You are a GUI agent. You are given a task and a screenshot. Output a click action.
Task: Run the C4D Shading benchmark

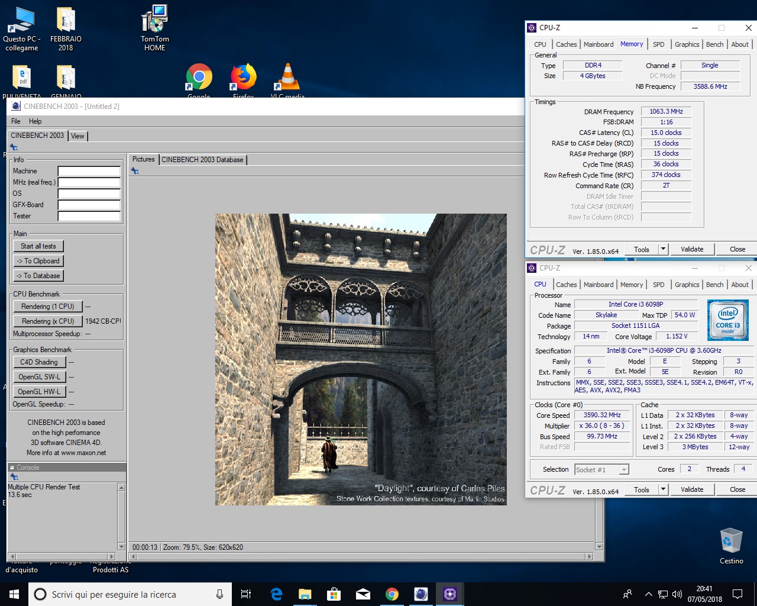coord(39,362)
